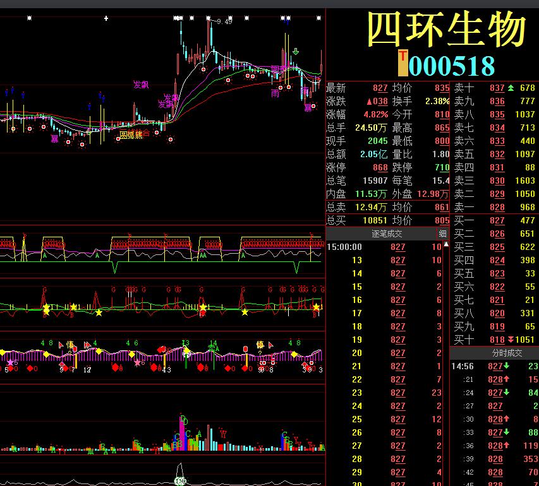Click 现手 value 2045
Image resolution: width=539 pixels, height=486 pixels.
[x=377, y=141]
